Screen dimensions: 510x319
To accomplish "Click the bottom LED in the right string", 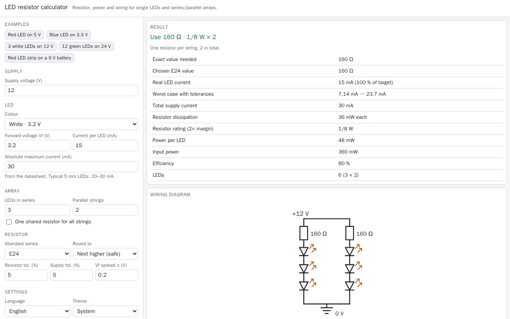I will click(x=349, y=286).
